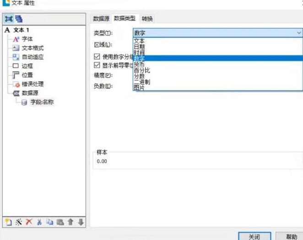The height and width of the screenshot is (240, 303).
Task: Click the new data source icon
Action: pyautogui.click(x=8, y=222)
